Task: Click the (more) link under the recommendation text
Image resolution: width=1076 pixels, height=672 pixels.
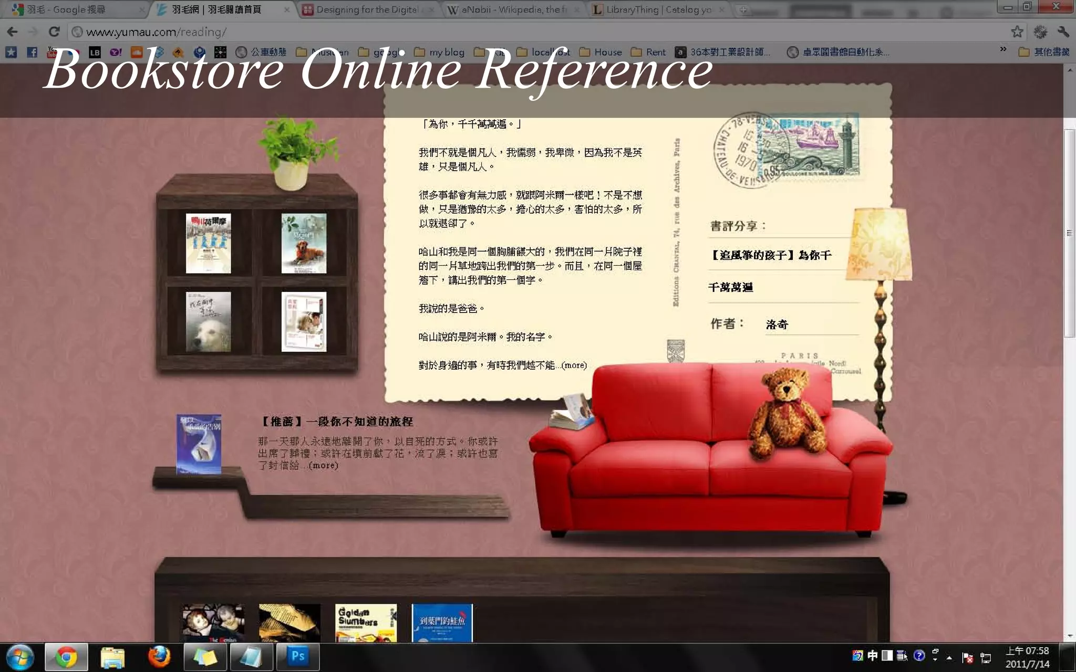Action: tap(323, 466)
